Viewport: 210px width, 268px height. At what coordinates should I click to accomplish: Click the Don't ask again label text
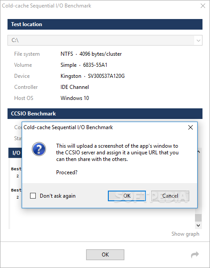coord(57,196)
